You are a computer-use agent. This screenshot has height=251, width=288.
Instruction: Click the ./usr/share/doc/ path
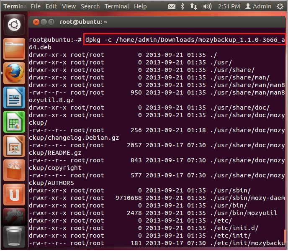point(240,108)
